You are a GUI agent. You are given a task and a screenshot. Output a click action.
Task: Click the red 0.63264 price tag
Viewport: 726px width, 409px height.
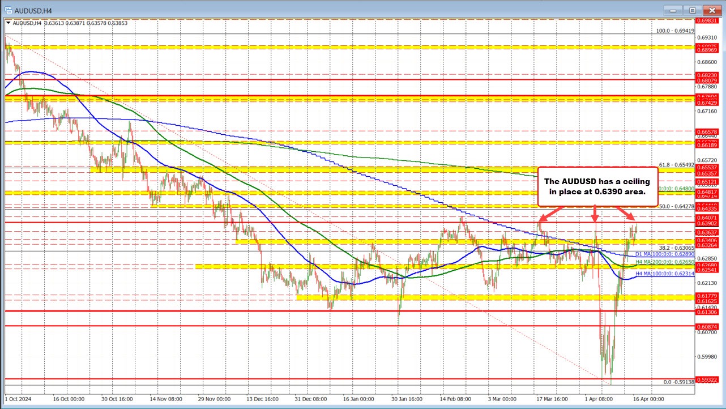pos(708,245)
